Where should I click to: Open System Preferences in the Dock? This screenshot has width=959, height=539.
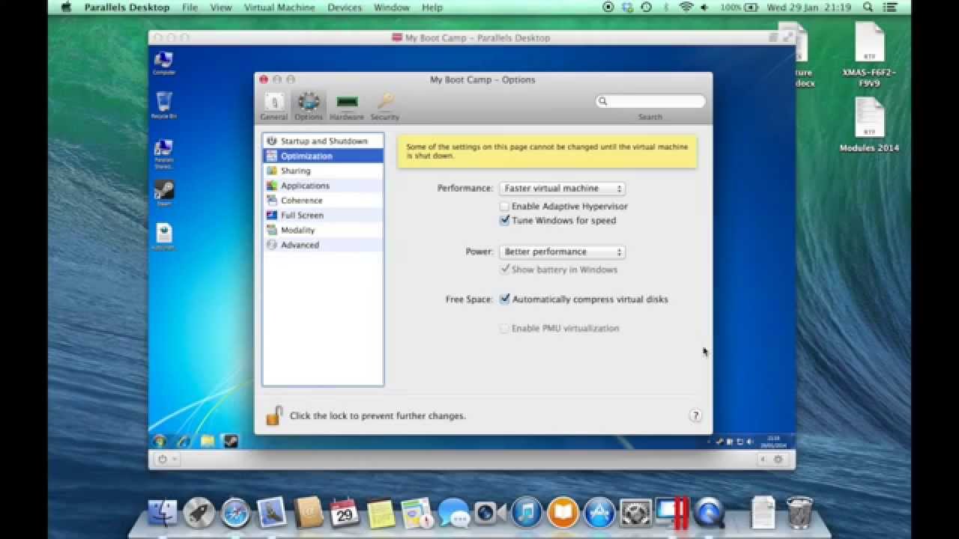click(635, 513)
